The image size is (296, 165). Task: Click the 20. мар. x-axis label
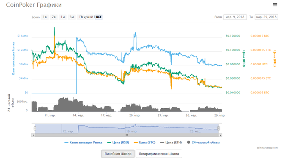pos(134,115)
